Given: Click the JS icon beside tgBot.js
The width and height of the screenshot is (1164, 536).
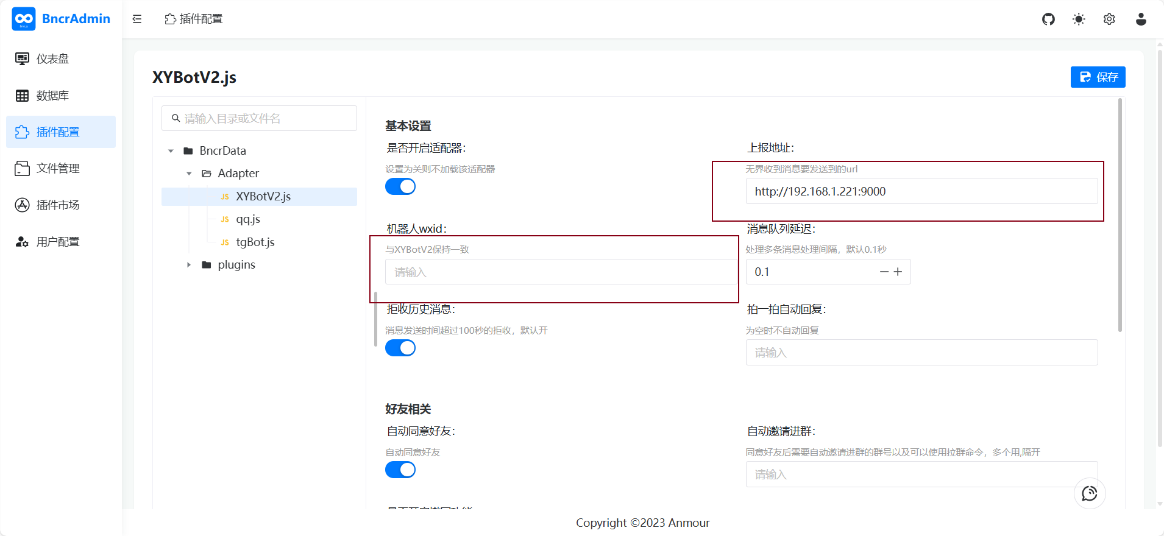Looking at the screenshot, I should (225, 242).
